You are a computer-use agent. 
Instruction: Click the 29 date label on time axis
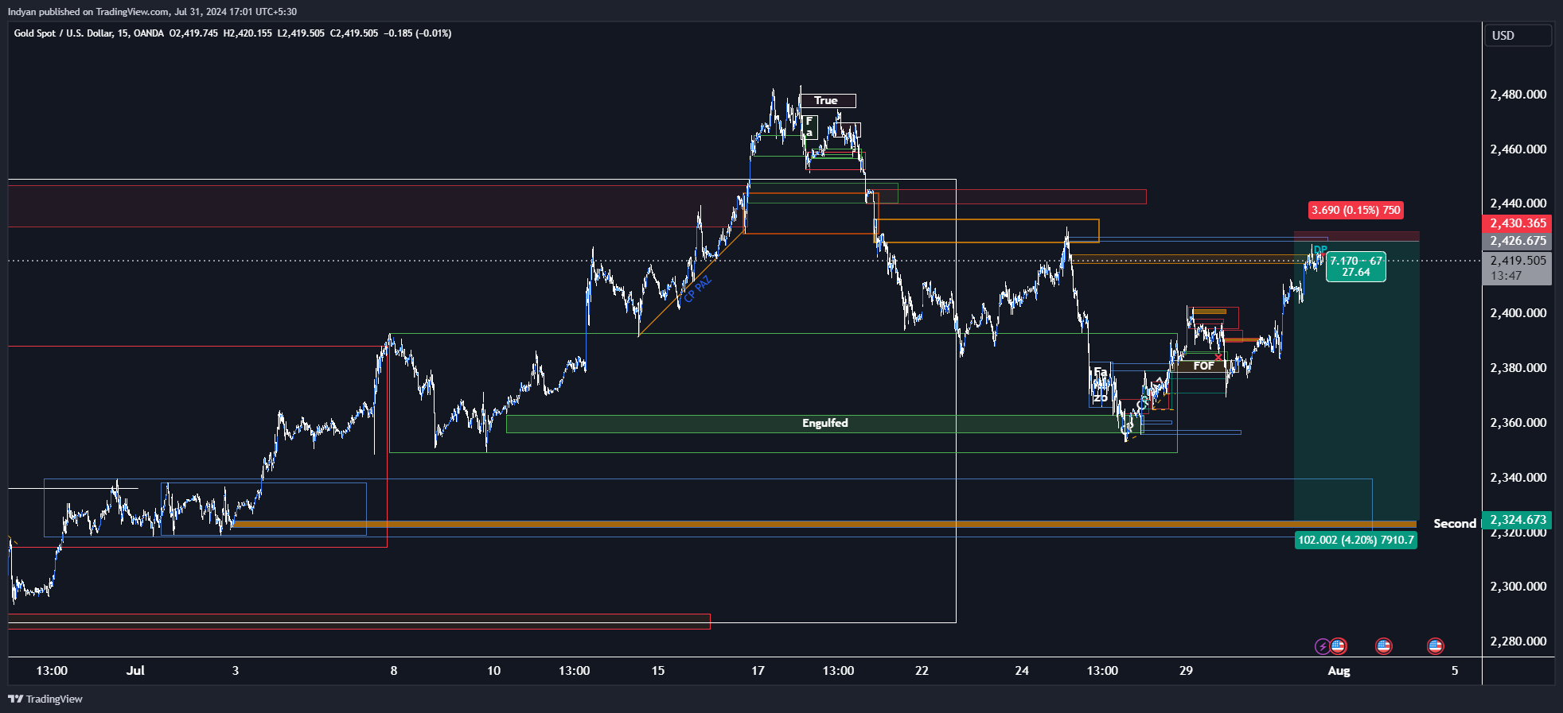(x=1186, y=671)
